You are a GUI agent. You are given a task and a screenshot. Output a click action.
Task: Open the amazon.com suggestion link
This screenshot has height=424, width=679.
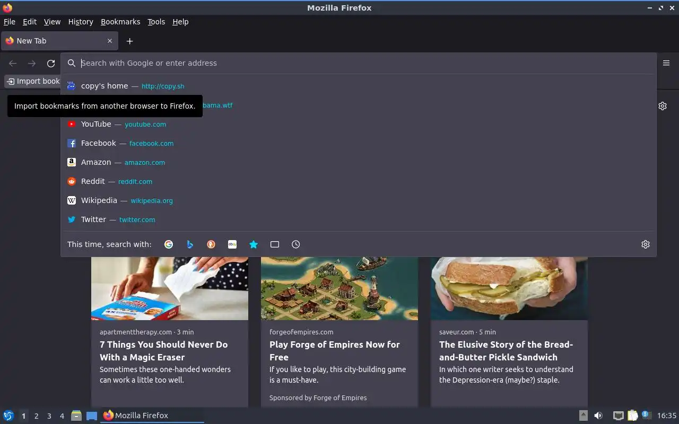145,163
